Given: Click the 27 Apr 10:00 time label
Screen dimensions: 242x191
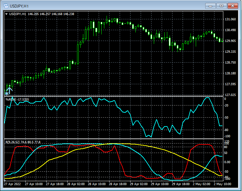Looking at the screenshot, I should click(34, 184).
